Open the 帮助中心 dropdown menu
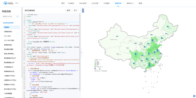Viewport: 196px width, 98px height. 131,3
